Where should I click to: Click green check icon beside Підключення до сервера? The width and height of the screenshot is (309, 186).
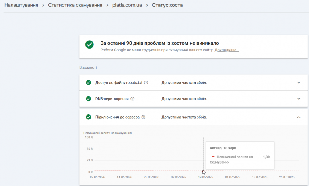(x=89, y=117)
